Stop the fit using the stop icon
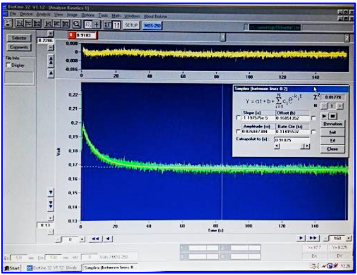Image resolution: width=357 pixels, height=275 pixels. (333, 116)
